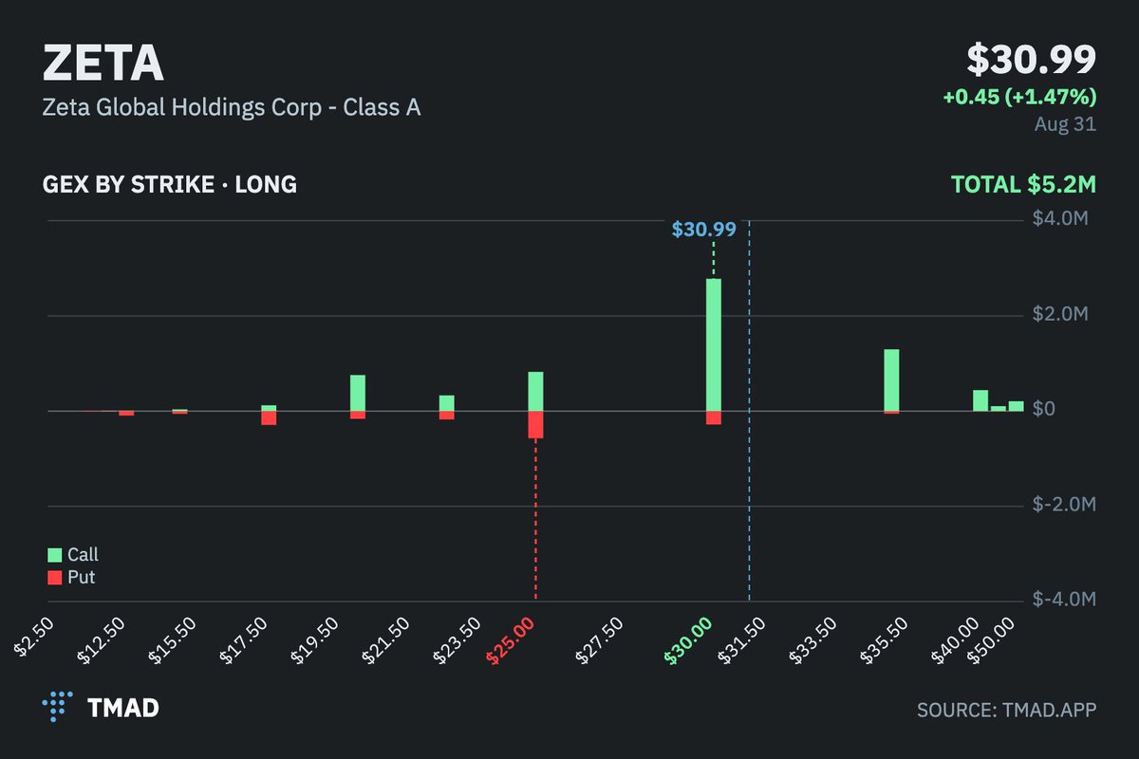The image size is (1139, 759).
Task: Click the green call bar near $20.00
Action: point(358,393)
